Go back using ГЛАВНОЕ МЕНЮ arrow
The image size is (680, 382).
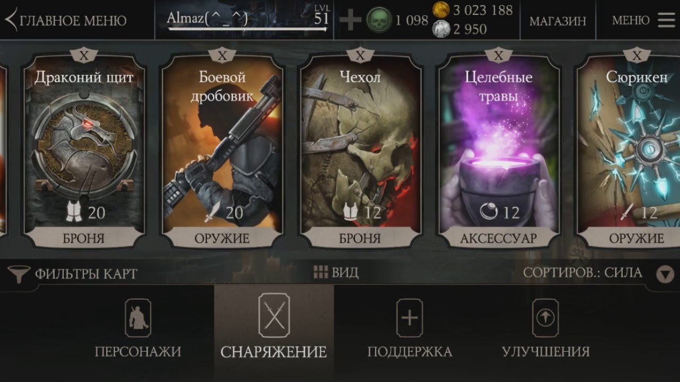click(11, 20)
